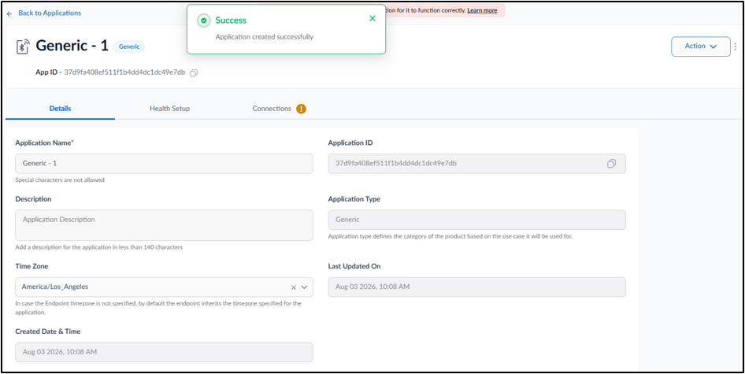745x374 pixels.
Task: Click the green Success checkmark icon
Action: click(x=203, y=20)
